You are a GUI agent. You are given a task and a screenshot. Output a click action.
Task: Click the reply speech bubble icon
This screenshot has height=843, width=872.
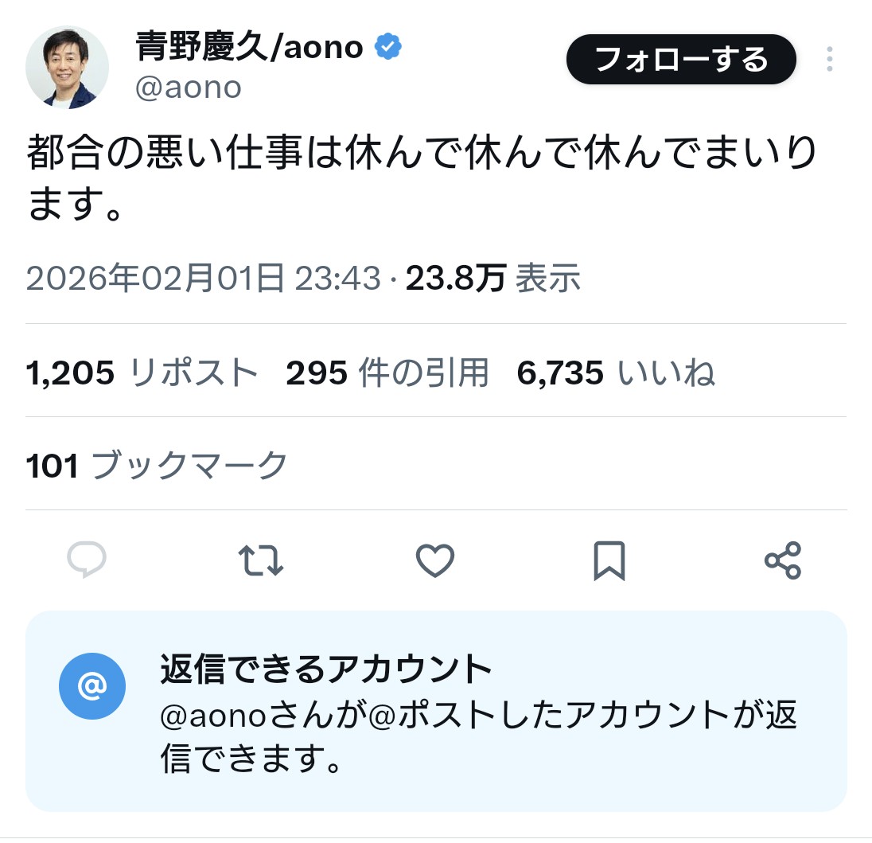87,560
